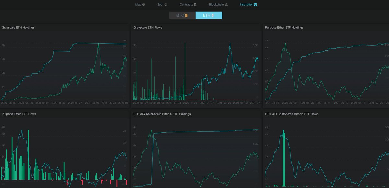Screen dimensions: 389x188
Task: Switch charts to BTC
Action: tap(182, 15)
